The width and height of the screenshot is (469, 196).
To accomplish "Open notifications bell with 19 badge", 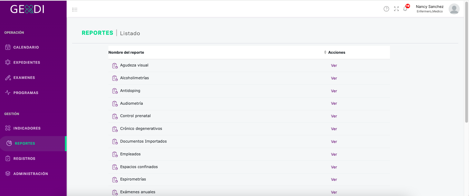I will [x=406, y=8].
